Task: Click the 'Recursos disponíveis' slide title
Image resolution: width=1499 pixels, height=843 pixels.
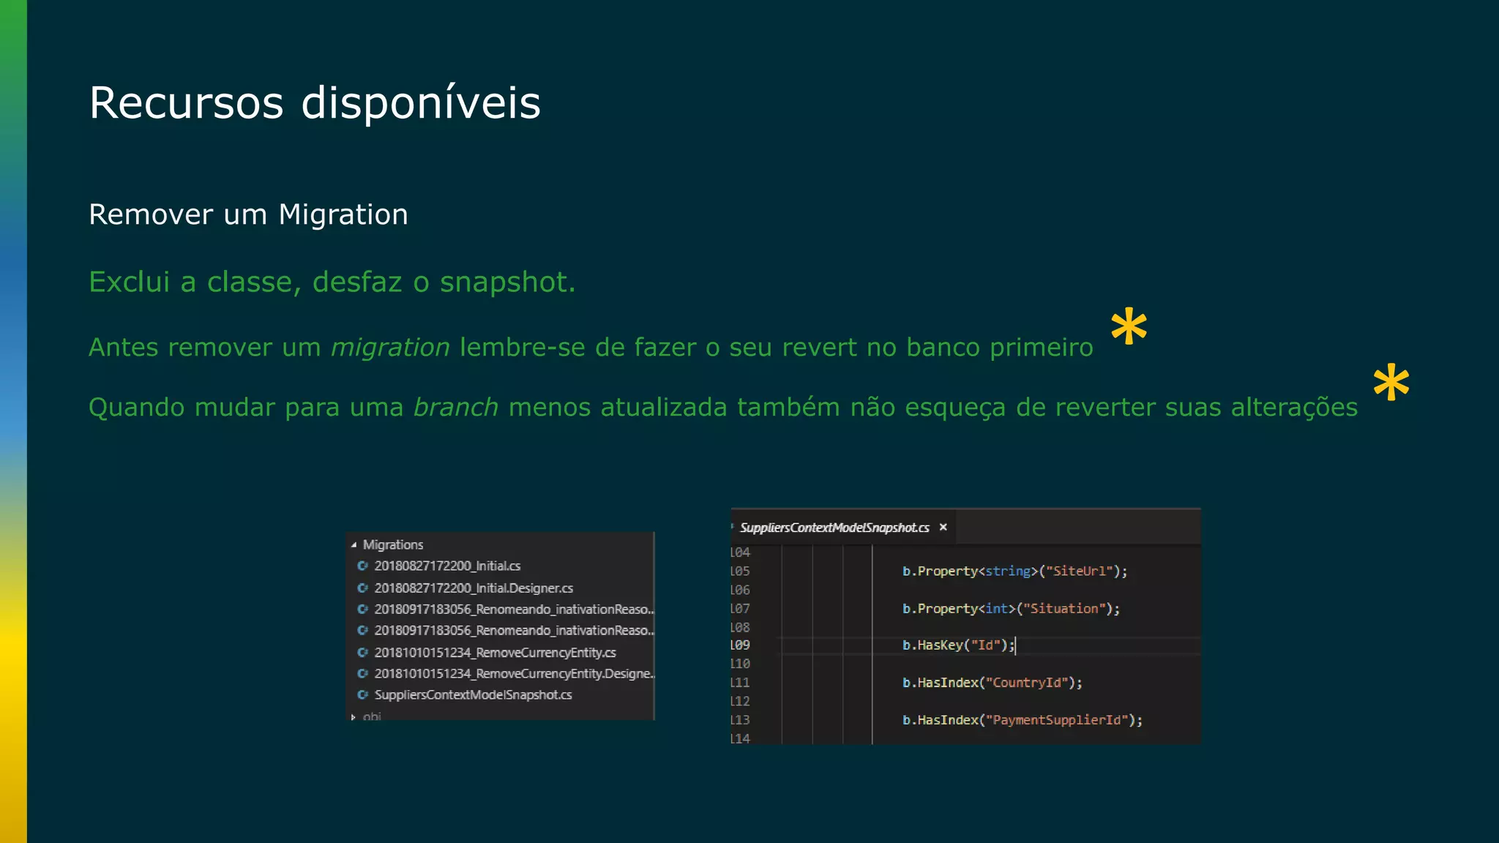Action: (315, 102)
